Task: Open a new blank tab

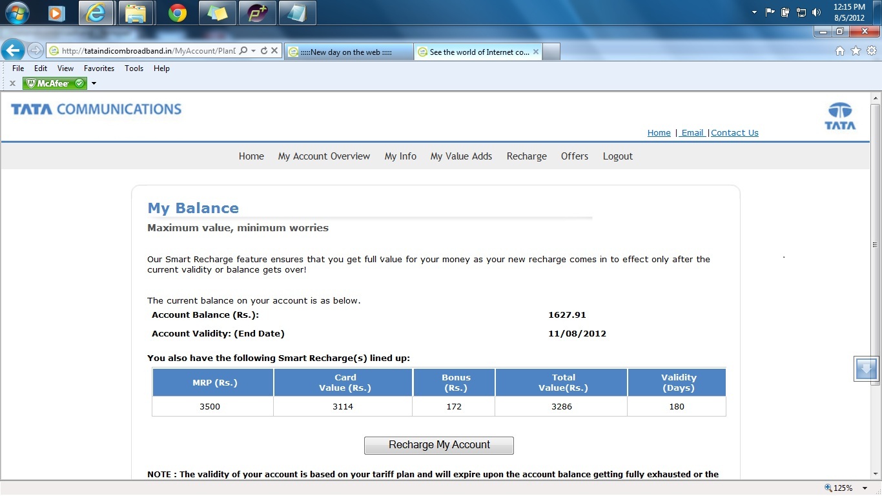Action: [x=551, y=52]
